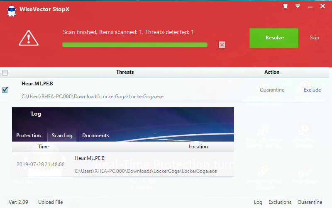The width and height of the screenshot is (332, 208).
Task: Click the Threats column header
Action: [125, 72]
